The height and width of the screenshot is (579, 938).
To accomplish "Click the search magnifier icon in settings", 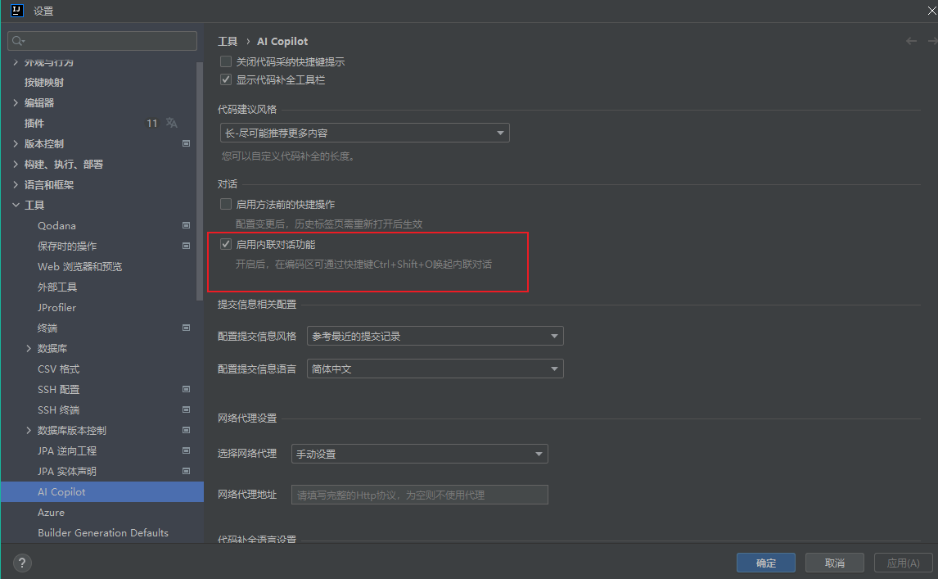I will [x=18, y=41].
